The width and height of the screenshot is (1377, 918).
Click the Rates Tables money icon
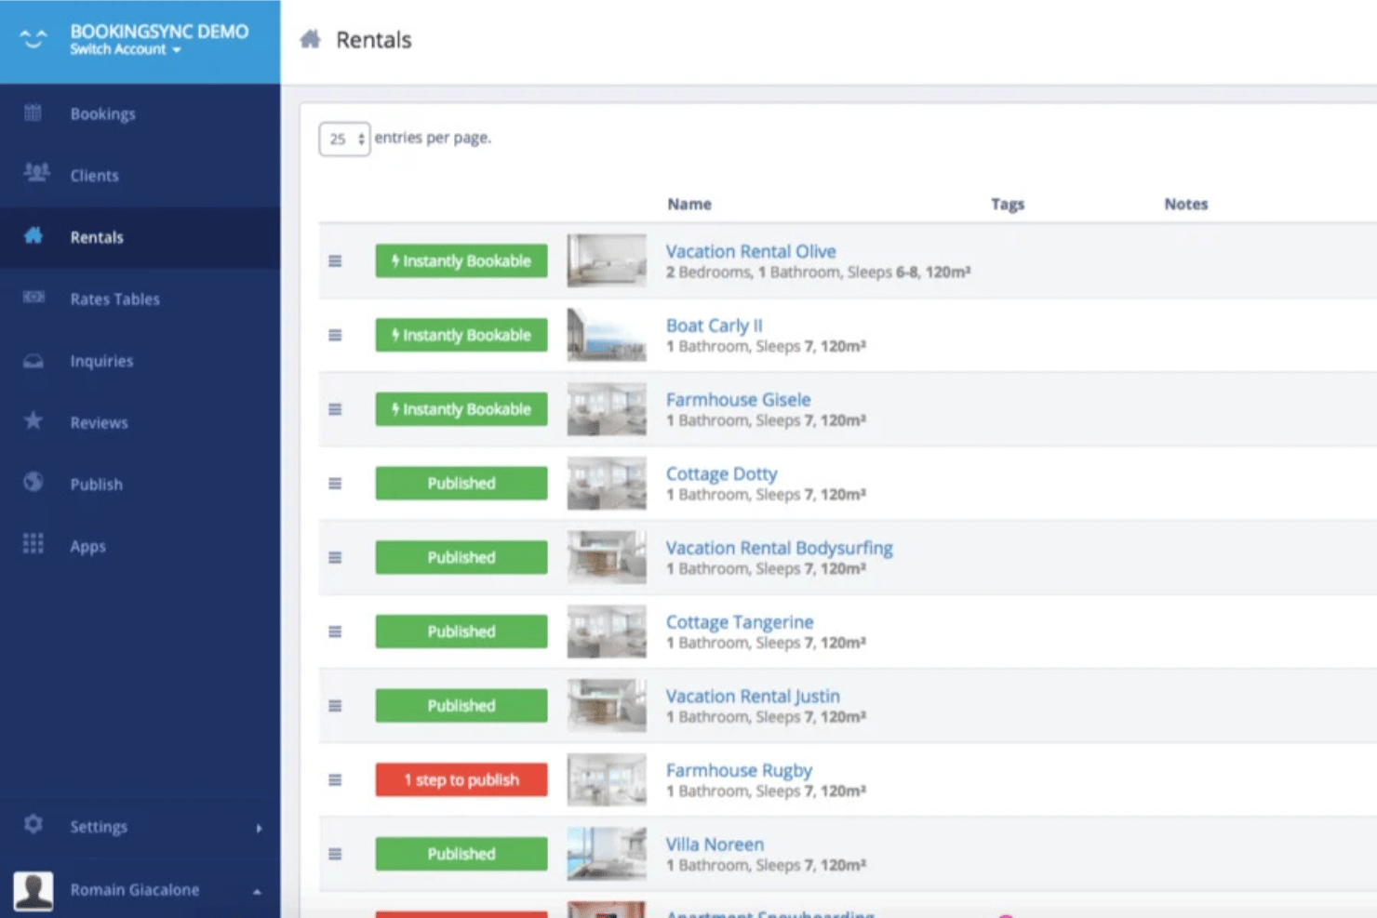coord(33,297)
